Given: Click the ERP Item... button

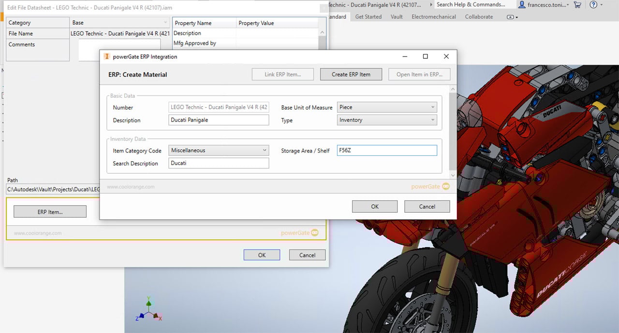Looking at the screenshot, I should coord(50,212).
